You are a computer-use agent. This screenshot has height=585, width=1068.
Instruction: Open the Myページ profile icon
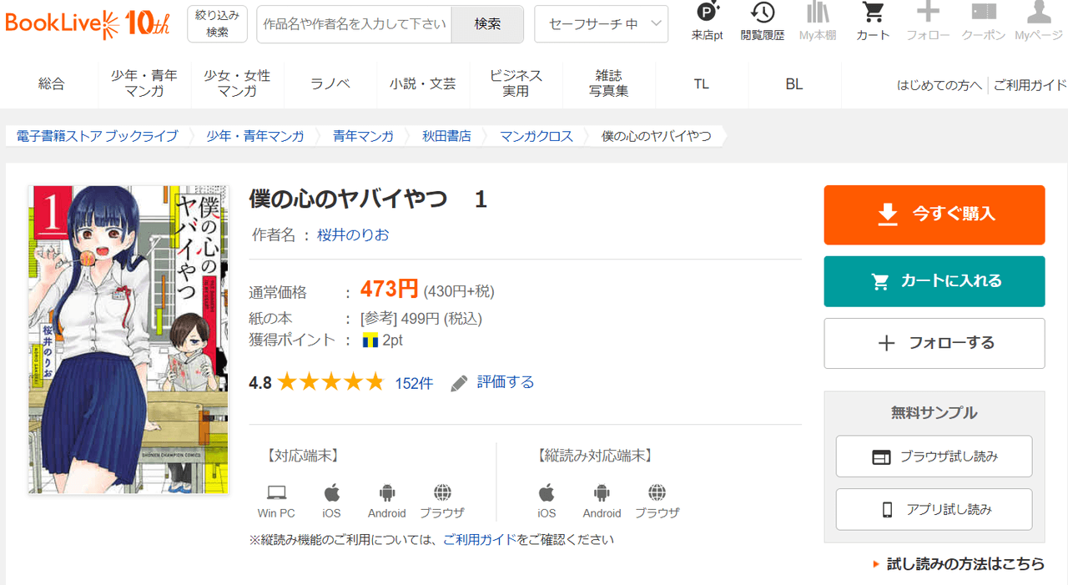(x=1038, y=13)
